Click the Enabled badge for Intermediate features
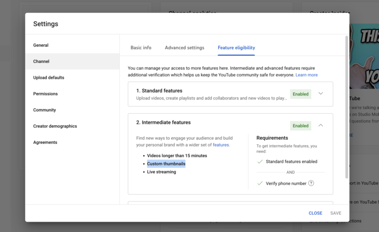Viewport: 379px width, 232px height. pyautogui.click(x=301, y=126)
